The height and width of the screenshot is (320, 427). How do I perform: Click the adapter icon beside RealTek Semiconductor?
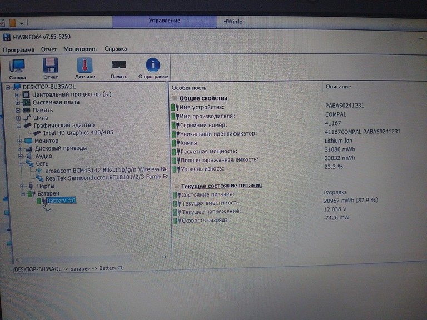40,178
